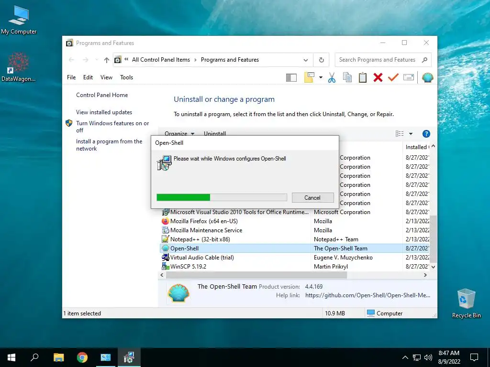Open Install a program from the network
Viewport: 490px width, 367px height.
[109, 145]
